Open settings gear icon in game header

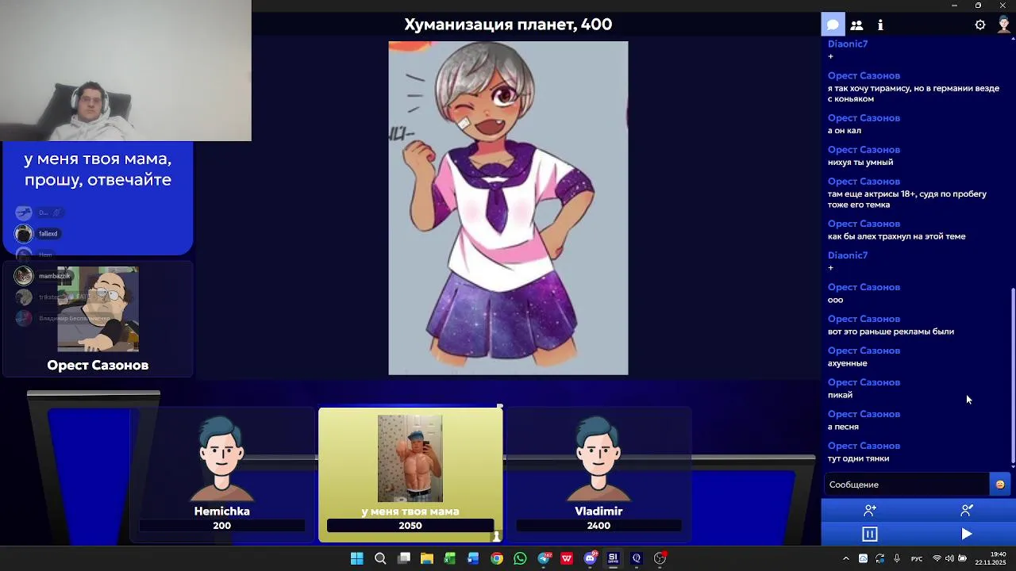tap(980, 25)
